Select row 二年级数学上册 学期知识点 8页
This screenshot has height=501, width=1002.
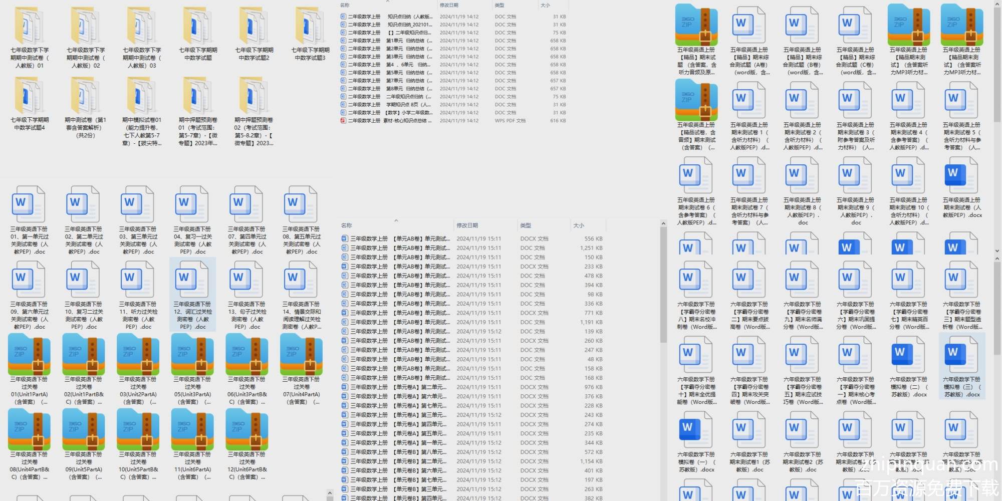(x=386, y=105)
